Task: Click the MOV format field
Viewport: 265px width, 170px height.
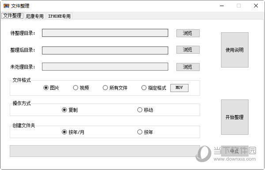Action: tap(179, 88)
